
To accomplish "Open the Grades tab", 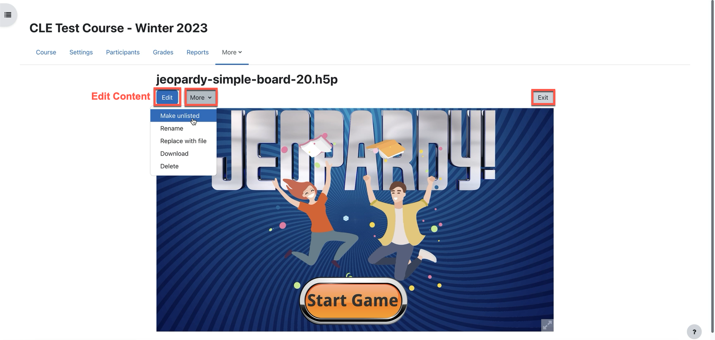I will 163,52.
